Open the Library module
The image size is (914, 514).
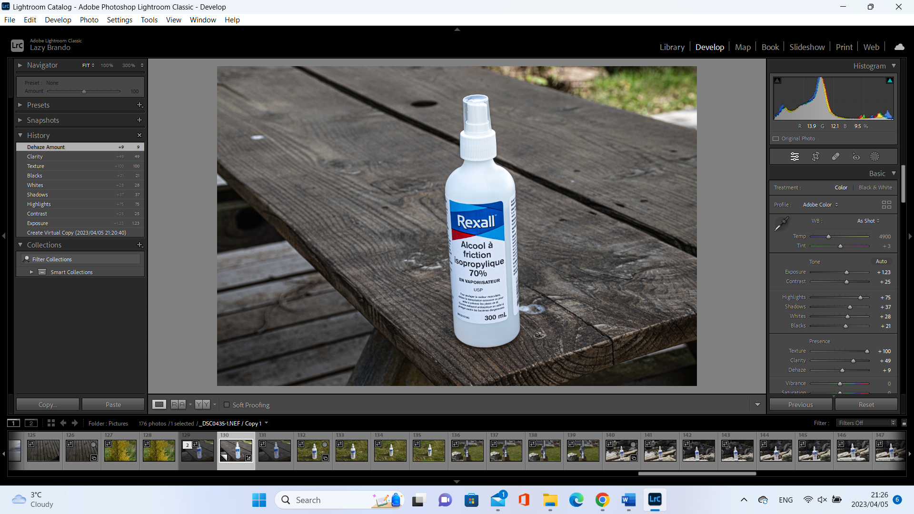click(x=672, y=47)
